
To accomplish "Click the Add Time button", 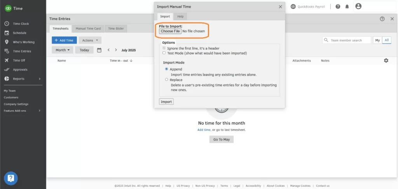I will [x=64, y=40].
